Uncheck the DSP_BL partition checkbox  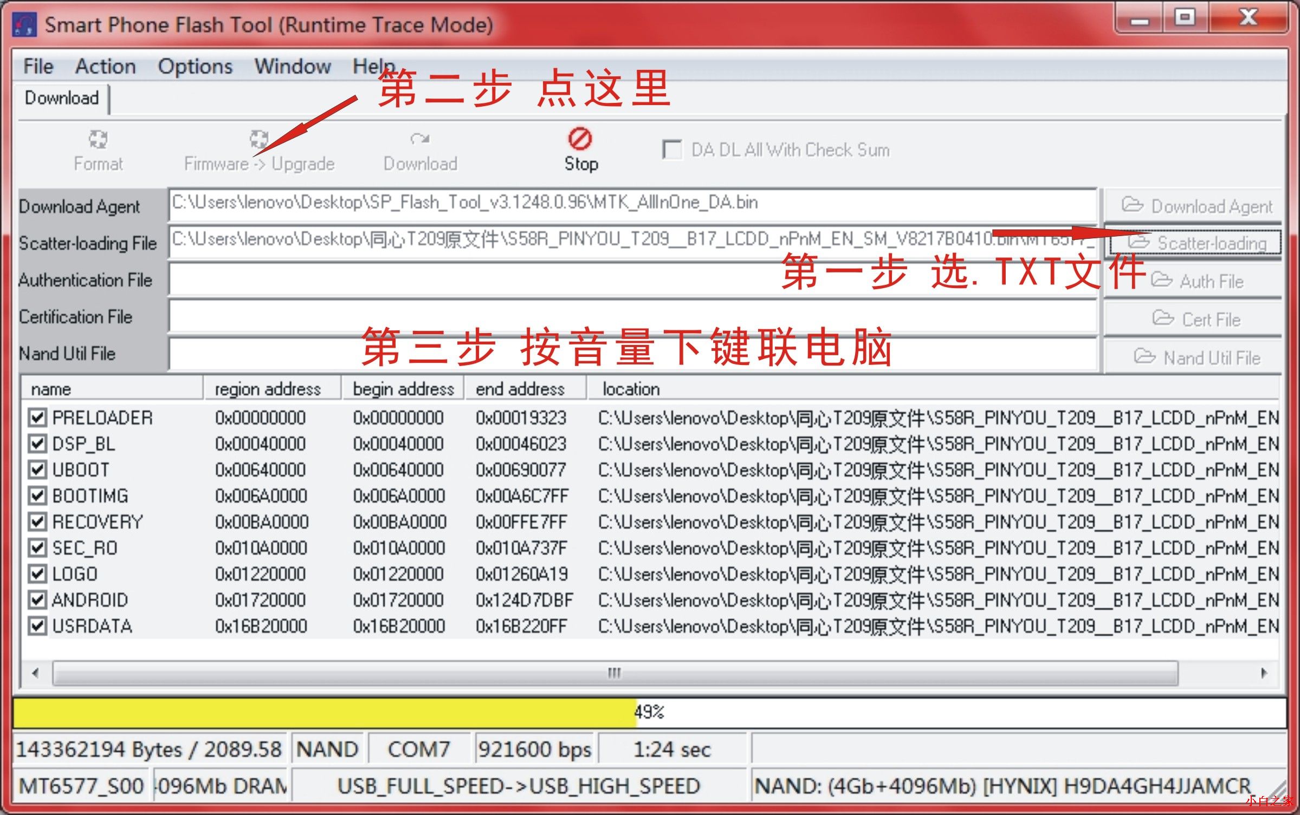[x=37, y=444]
